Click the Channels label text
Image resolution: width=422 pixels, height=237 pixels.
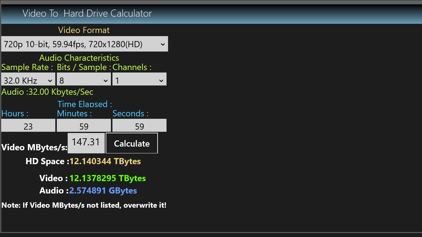(x=132, y=67)
